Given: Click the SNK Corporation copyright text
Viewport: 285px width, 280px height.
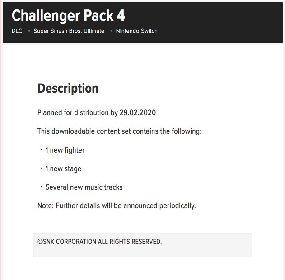Looking at the screenshot, I should (x=99, y=242).
